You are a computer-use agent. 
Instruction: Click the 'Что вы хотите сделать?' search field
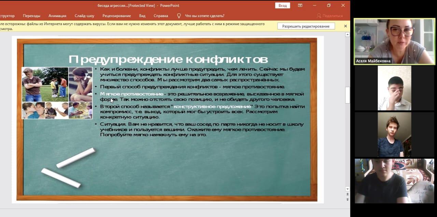pyautogui.click(x=205, y=16)
